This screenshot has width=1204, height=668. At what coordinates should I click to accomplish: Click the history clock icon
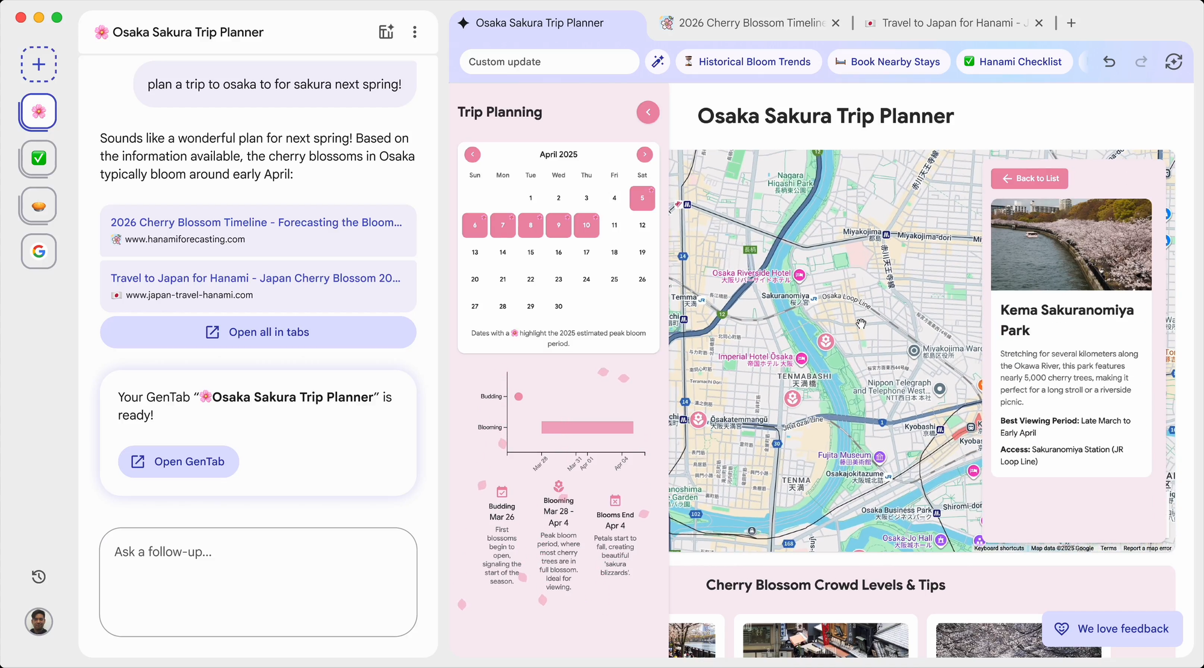tap(39, 577)
